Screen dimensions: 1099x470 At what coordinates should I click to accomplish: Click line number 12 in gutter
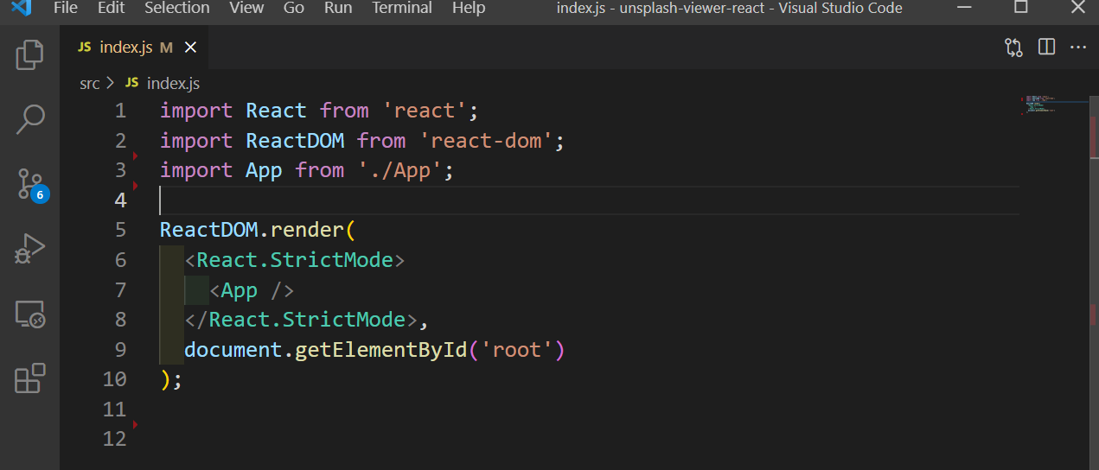(114, 439)
